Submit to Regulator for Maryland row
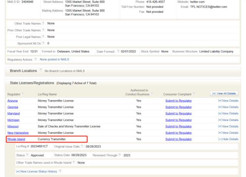The image size is (246, 177). [x=178, y=114]
